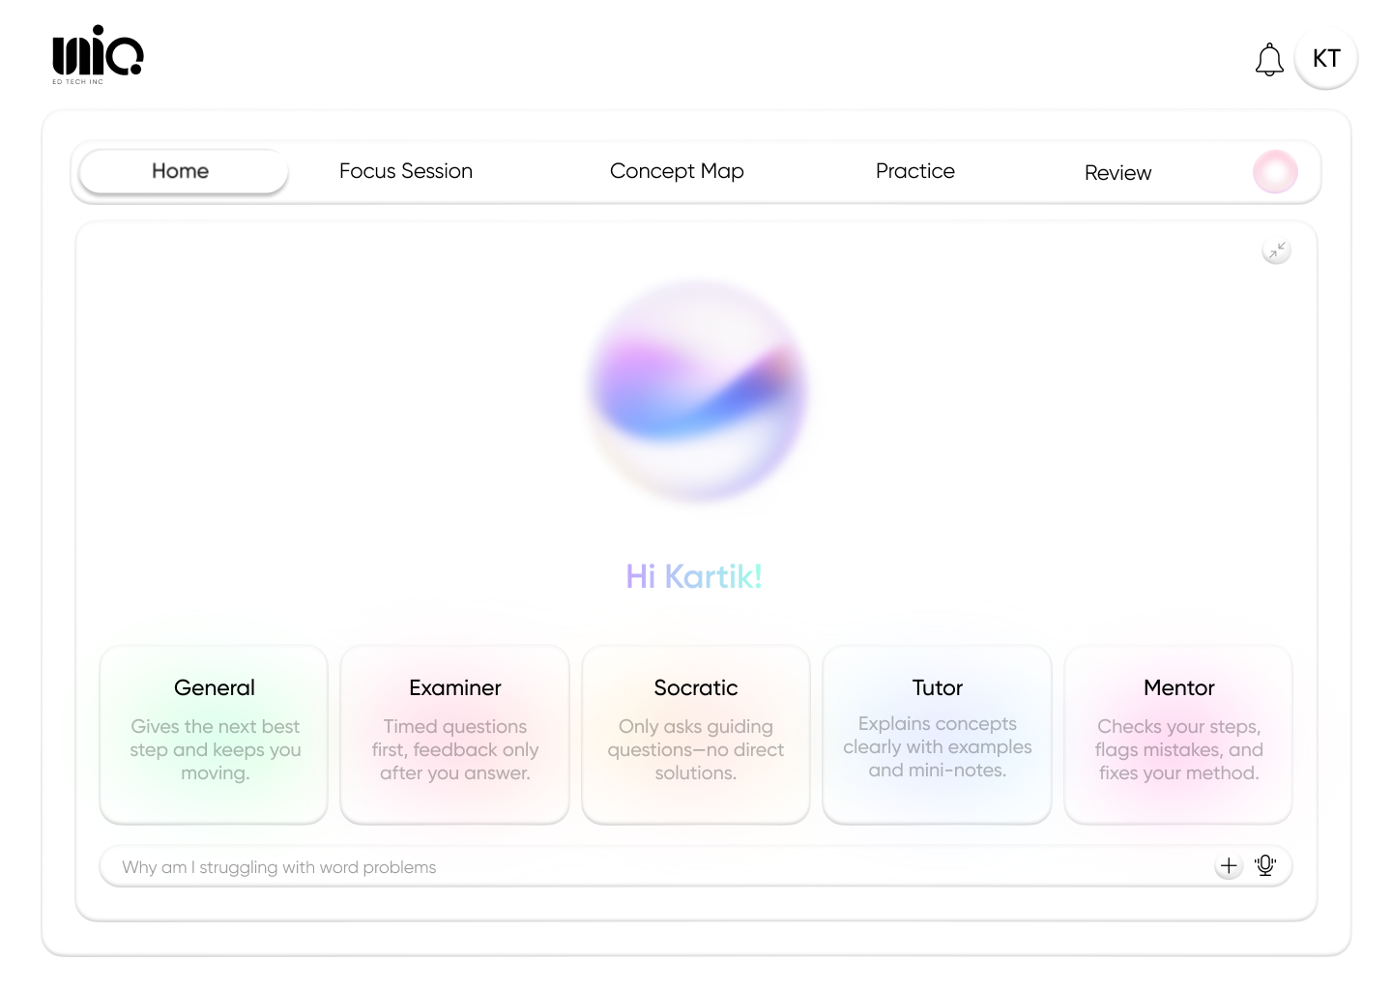Image resolution: width=1392 pixels, height=990 pixels.
Task: Navigate to the Practice tab
Action: pyautogui.click(x=914, y=170)
